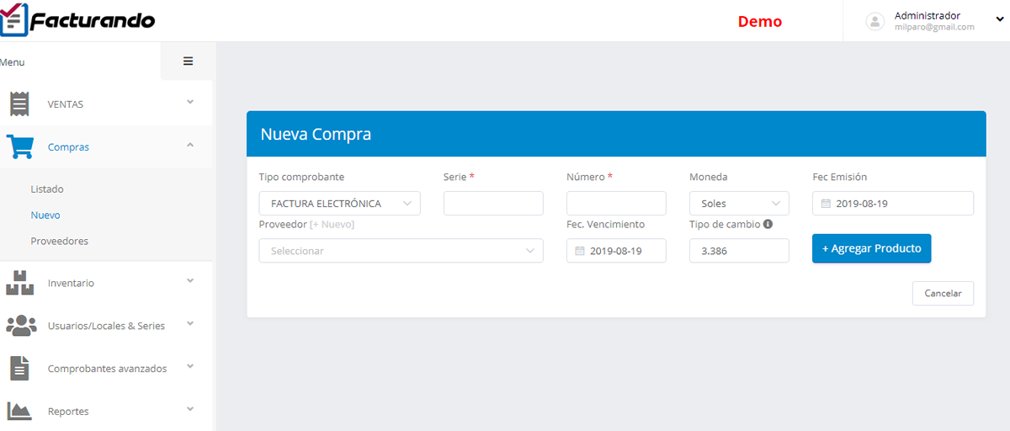Click the Fec Emisión date field

click(x=892, y=204)
